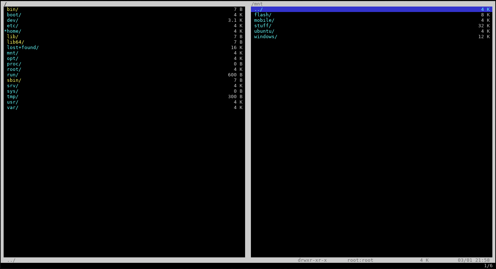This screenshot has height=269, width=496.
Task: Click the 12 K size of windows/
Action: (x=484, y=37)
